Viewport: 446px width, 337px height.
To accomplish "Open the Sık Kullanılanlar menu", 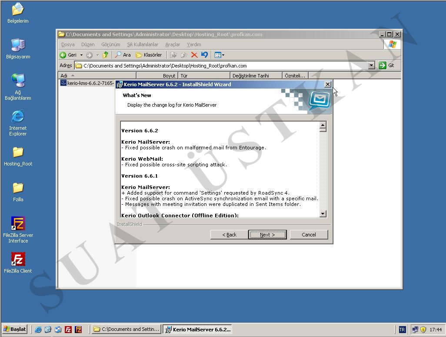I will pyautogui.click(x=143, y=44).
